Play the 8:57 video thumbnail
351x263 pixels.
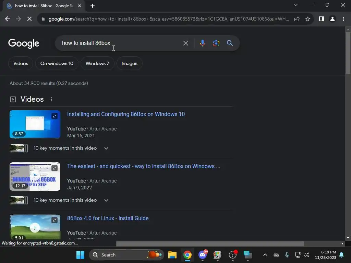click(35, 124)
